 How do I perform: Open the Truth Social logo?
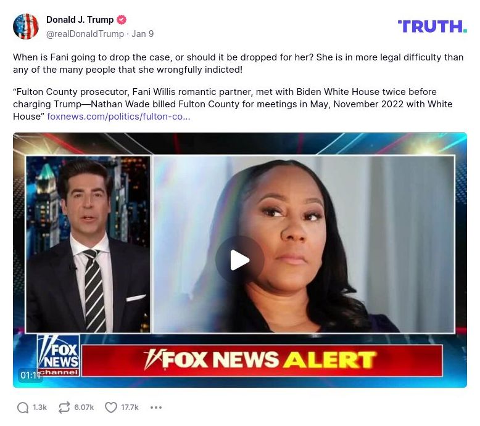tap(432, 27)
